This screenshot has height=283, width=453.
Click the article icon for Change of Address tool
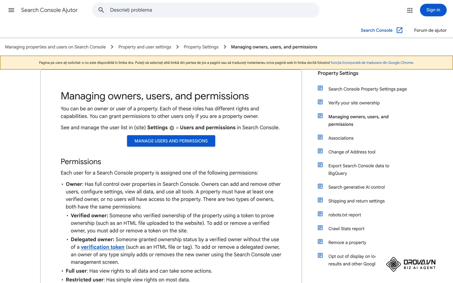320,151
